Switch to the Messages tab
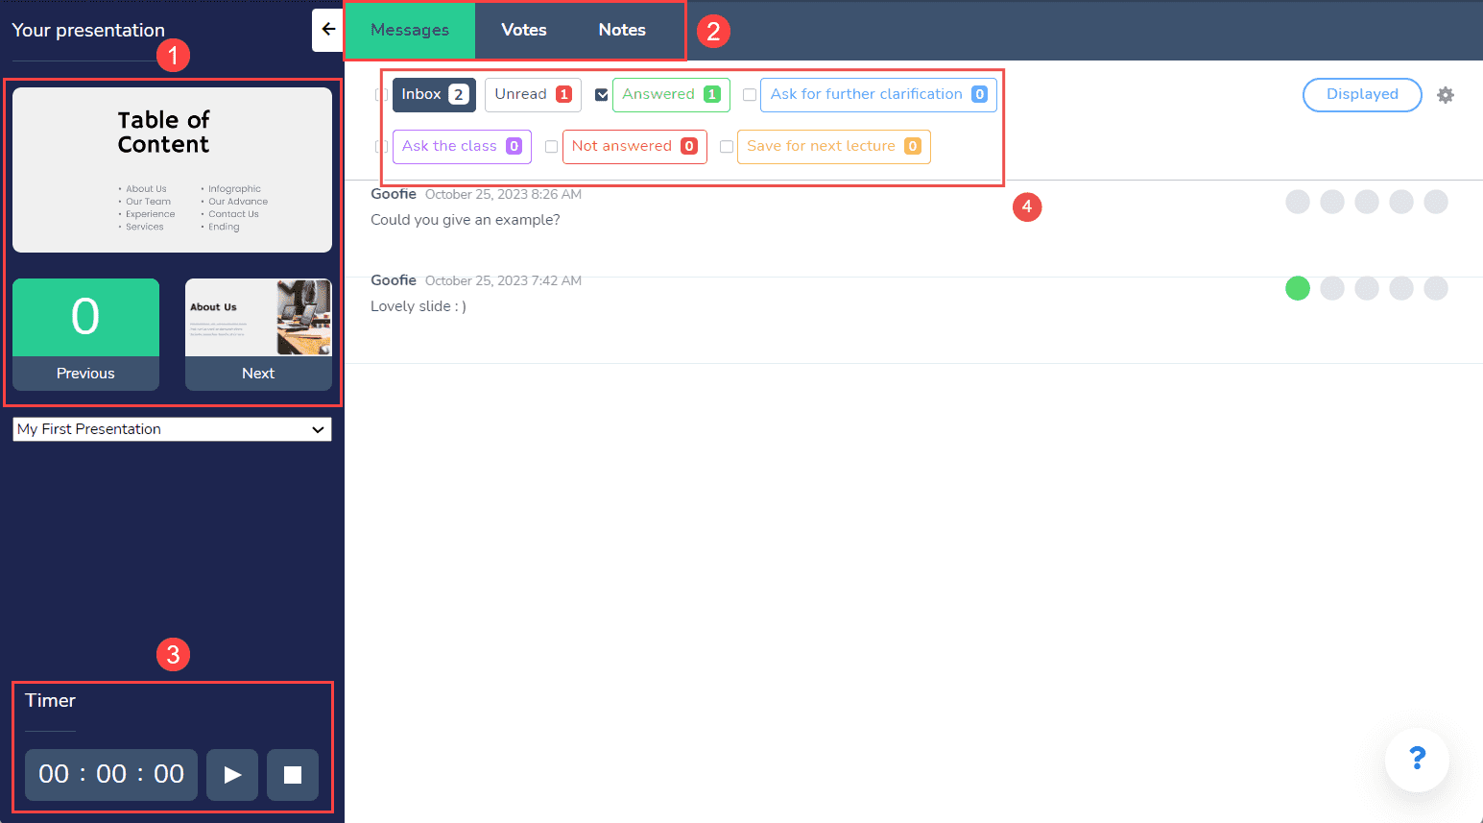The height and width of the screenshot is (823, 1483). [410, 31]
